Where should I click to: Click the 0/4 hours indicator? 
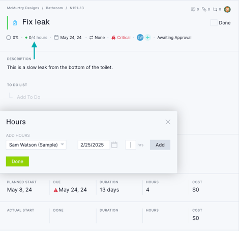coord(36,38)
